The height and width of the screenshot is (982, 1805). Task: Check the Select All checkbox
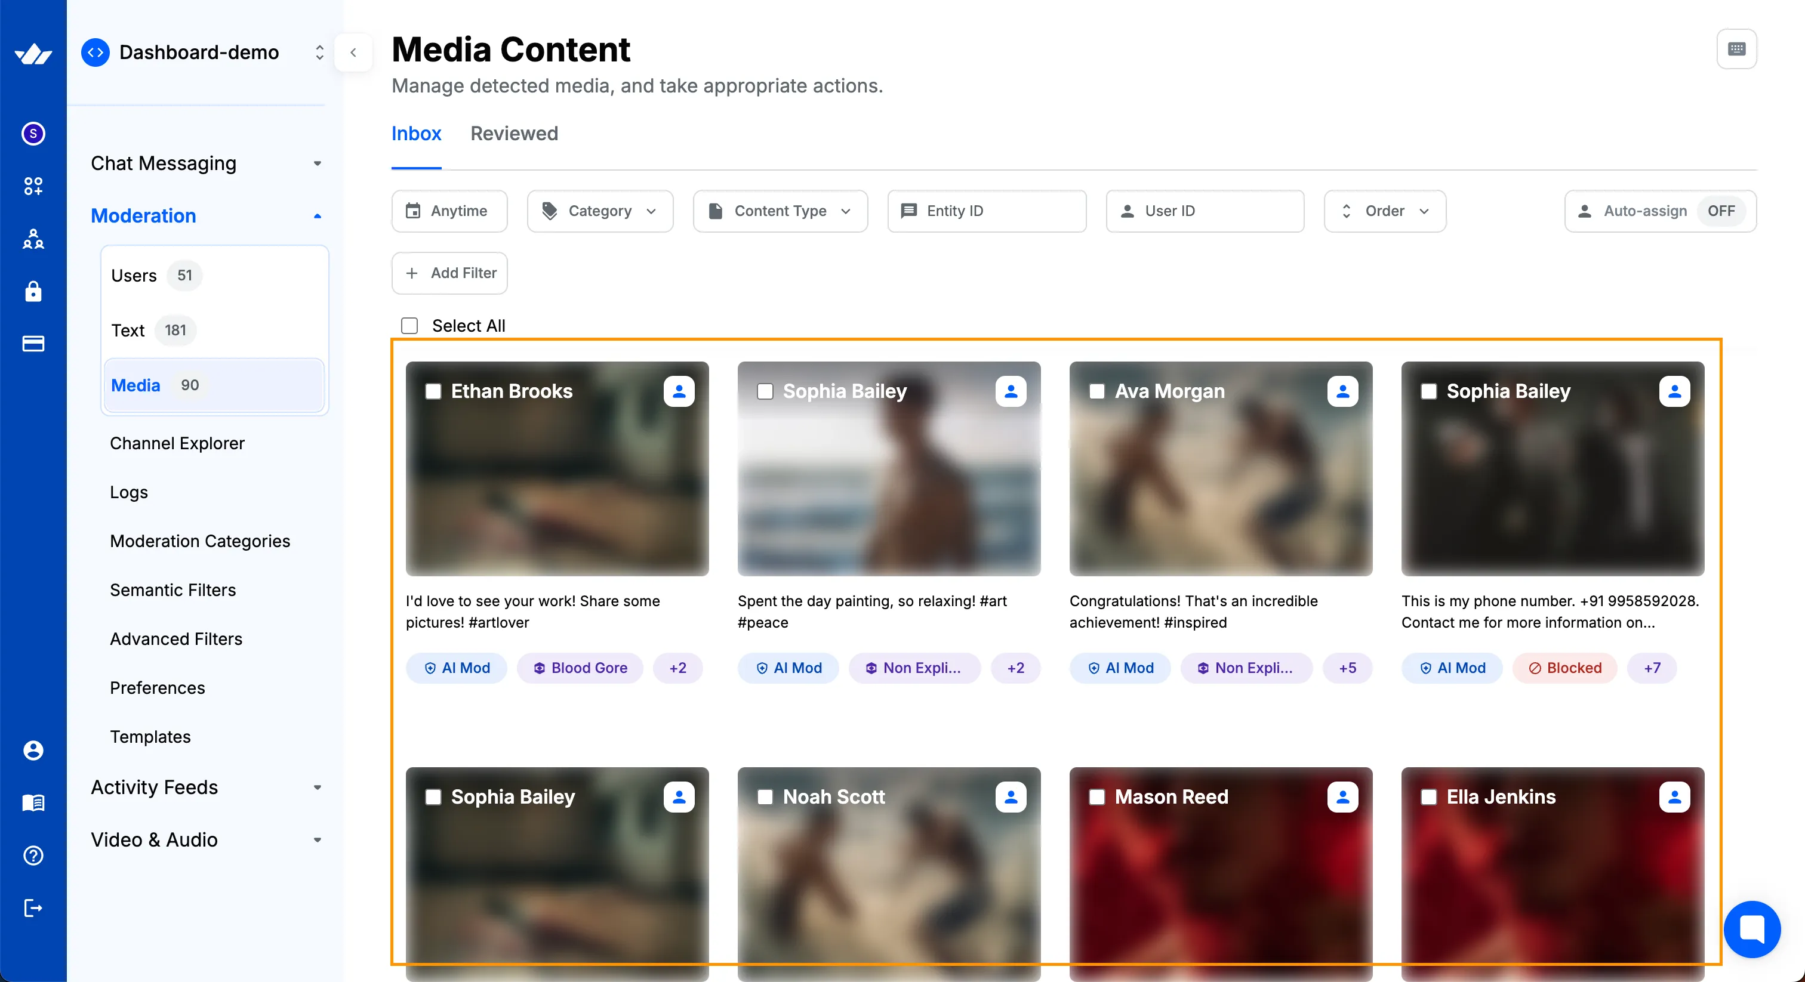pos(409,326)
